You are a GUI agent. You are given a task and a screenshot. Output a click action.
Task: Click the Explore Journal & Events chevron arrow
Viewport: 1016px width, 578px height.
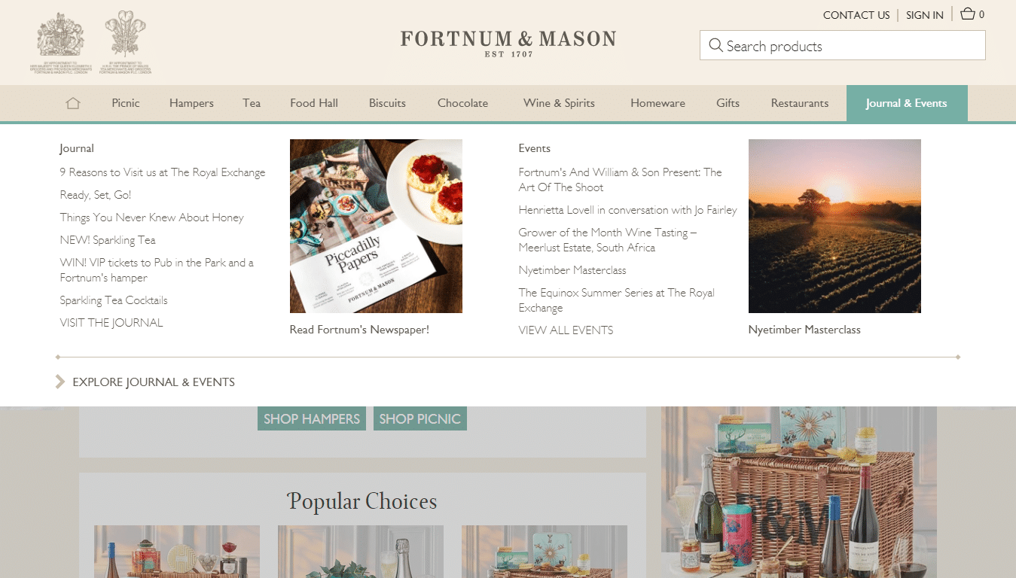tap(60, 382)
